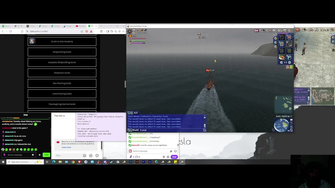Image resolution: width=335 pixels, height=188 pixels.
Task: Go to previous page of skill shortcut bar
Action: pos(281,63)
